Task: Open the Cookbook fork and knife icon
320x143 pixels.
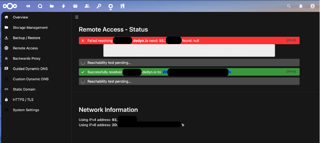Action: pos(122,6)
